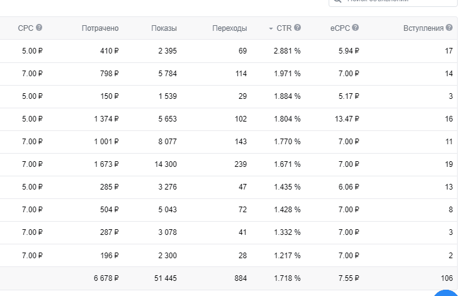Sort table by Потрачено column
The image size is (469, 296).
click(x=99, y=28)
